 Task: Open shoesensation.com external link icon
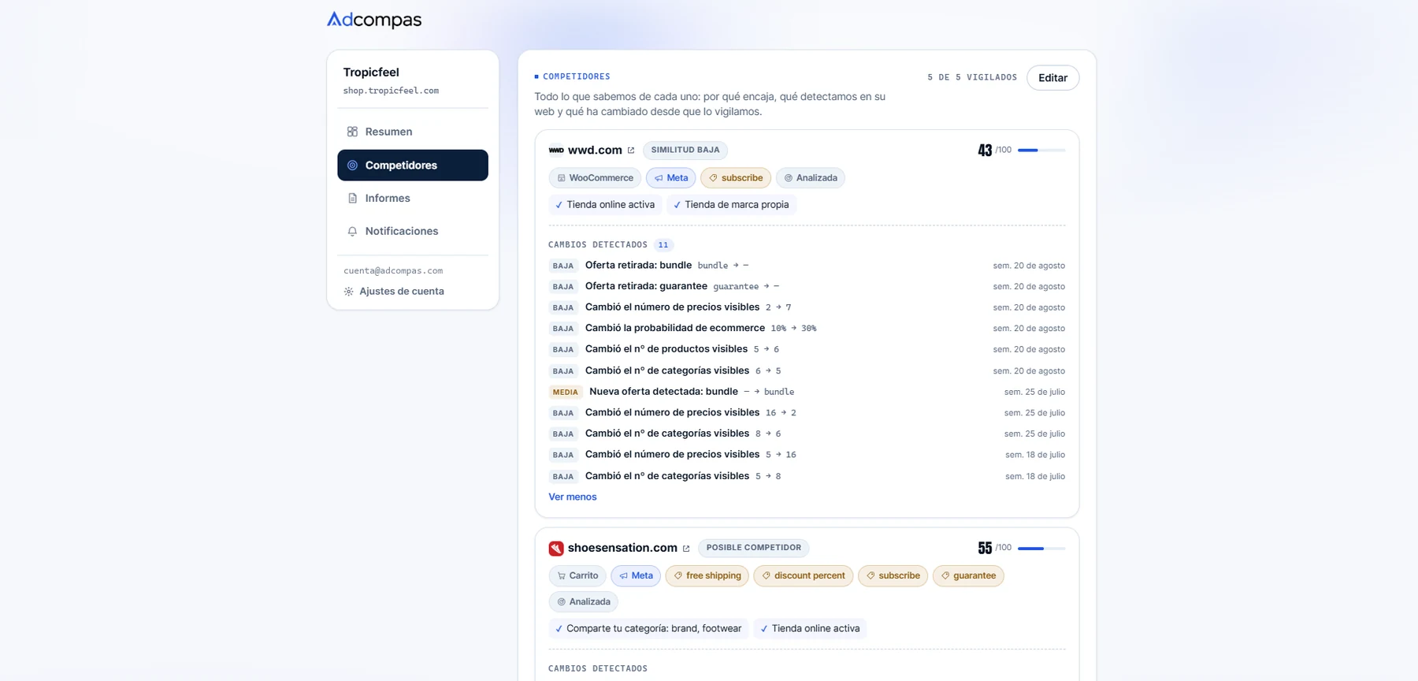point(685,549)
